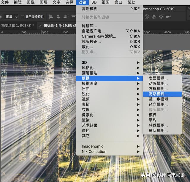Close the 未标题-1 document tab
The image size is (190, 182).
click(x=40, y=26)
